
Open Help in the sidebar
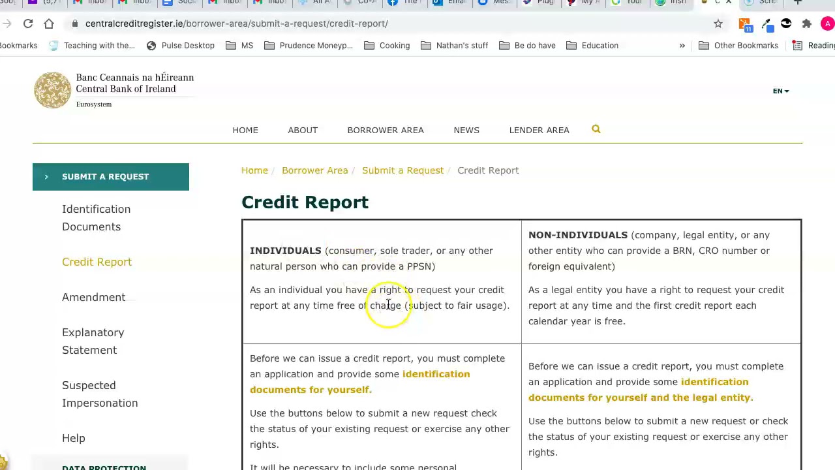(x=73, y=438)
